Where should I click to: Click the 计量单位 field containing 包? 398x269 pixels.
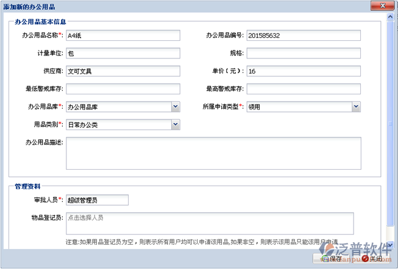click(x=123, y=53)
